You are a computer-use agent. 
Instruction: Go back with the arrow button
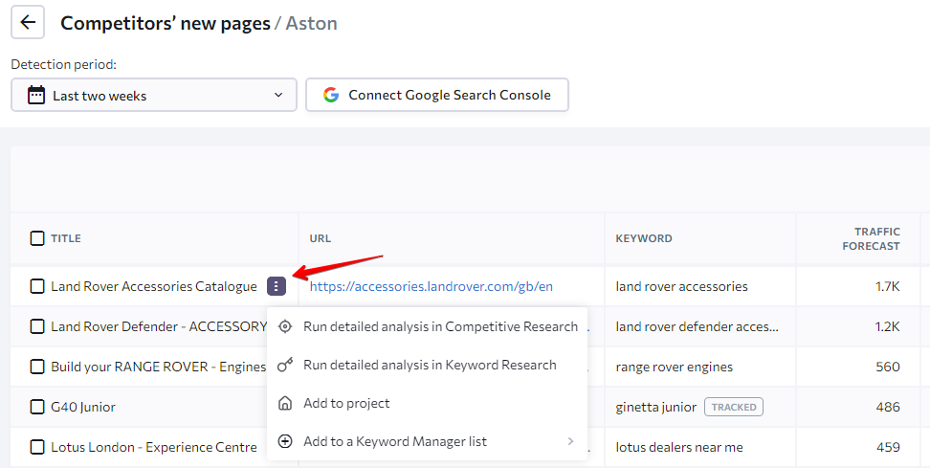click(28, 23)
